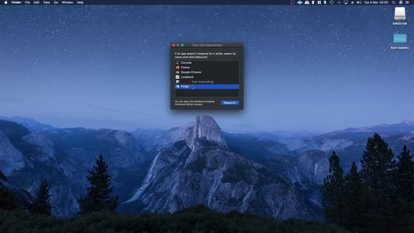Click the Console app icon in list
This screenshot has height=233, width=414.
177,63
